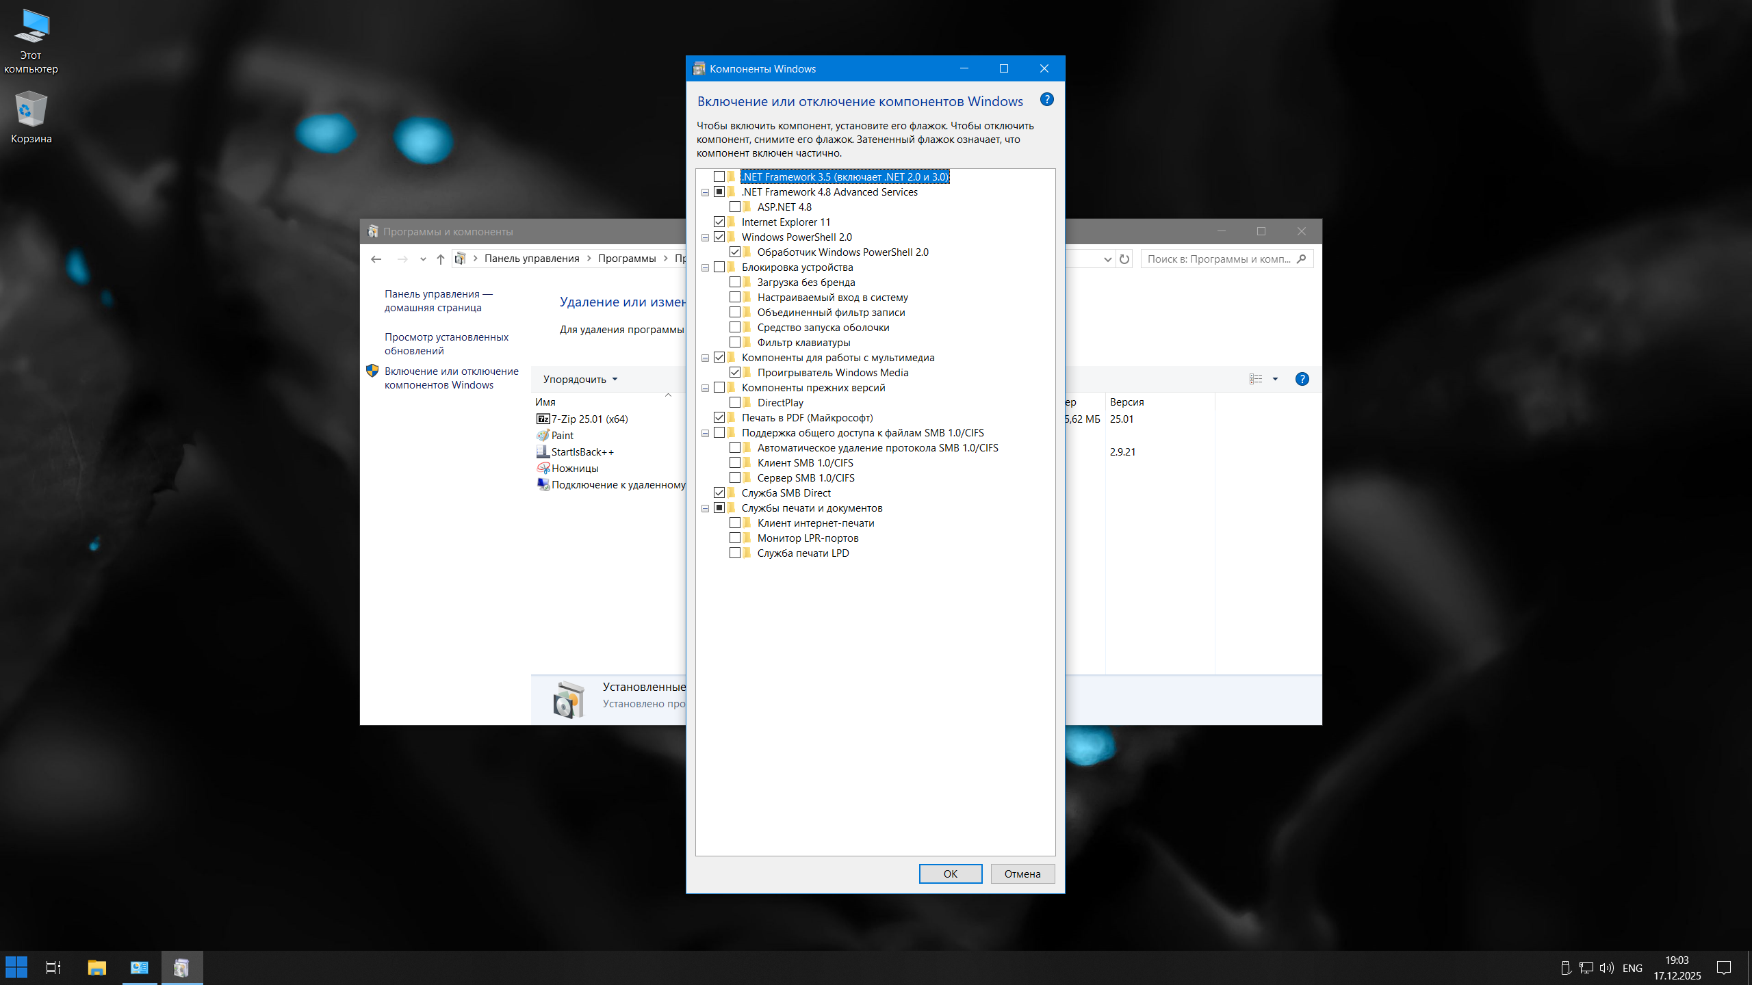The width and height of the screenshot is (1752, 985).
Task: Click OK button in Components dialog
Action: [x=950, y=874]
